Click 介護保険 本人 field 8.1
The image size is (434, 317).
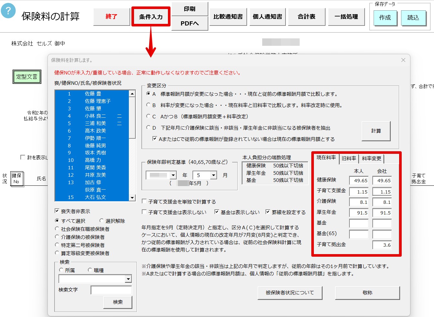pos(359,202)
